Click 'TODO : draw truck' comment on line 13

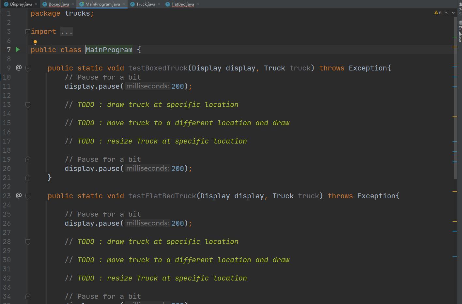pyautogui.click(x=151, y=104)
